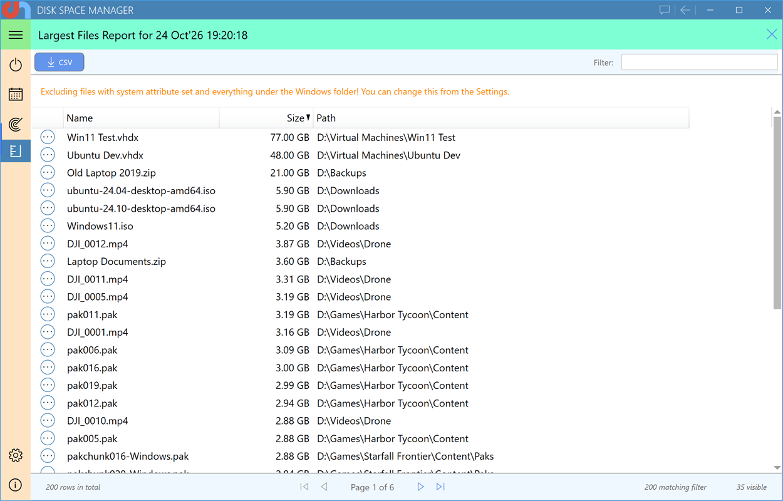The height and width of the screenshot is (501, 783).
Task: Open actions menu for pak012.pak
Action: tap(48, 403)
